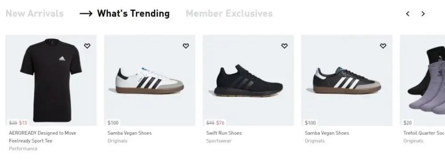Switch to New Arrivals tab
The image size is (445, 164).
pos(34,13)
